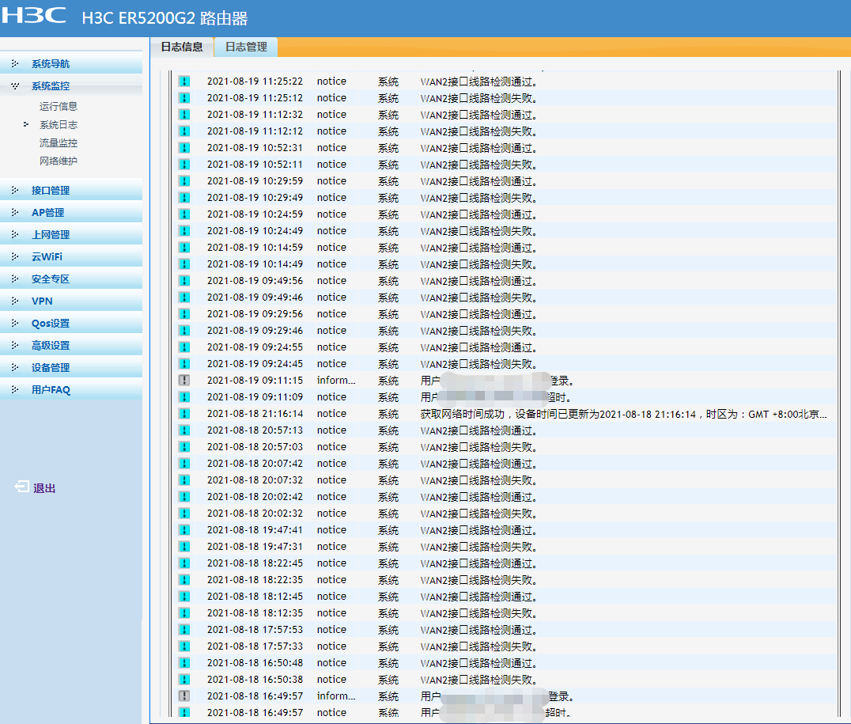The width and height of the screenshot is (851, 724).
Task: Select timestamp 2021-08-19 09:49:46
Action: pyautogui.click(x=255, y=297)
